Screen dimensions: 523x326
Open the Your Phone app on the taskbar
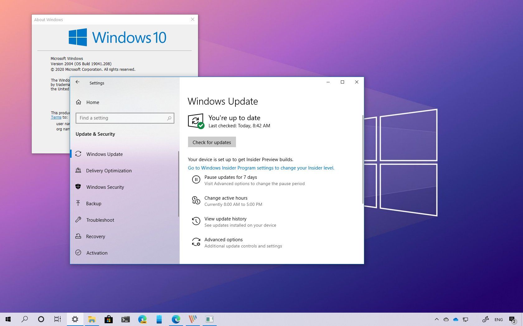coord(159,319)
